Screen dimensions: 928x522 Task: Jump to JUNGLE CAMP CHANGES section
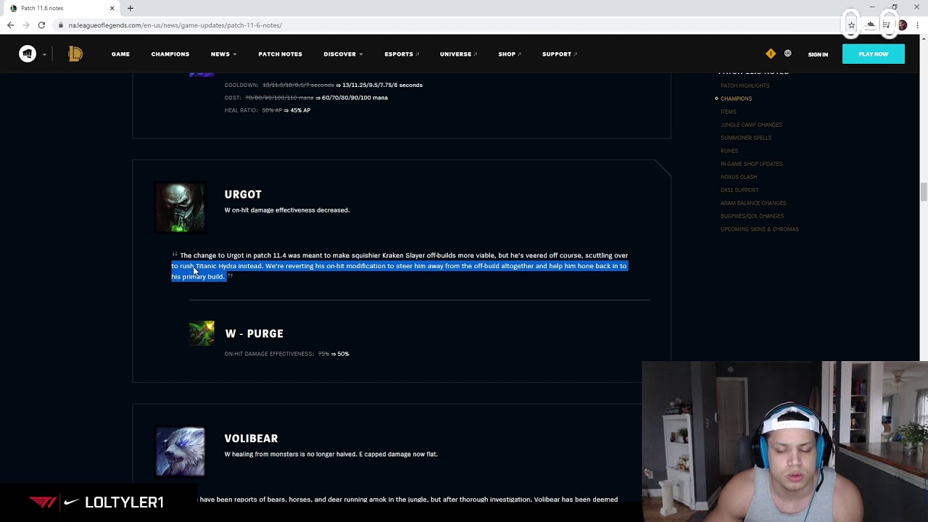751,125
